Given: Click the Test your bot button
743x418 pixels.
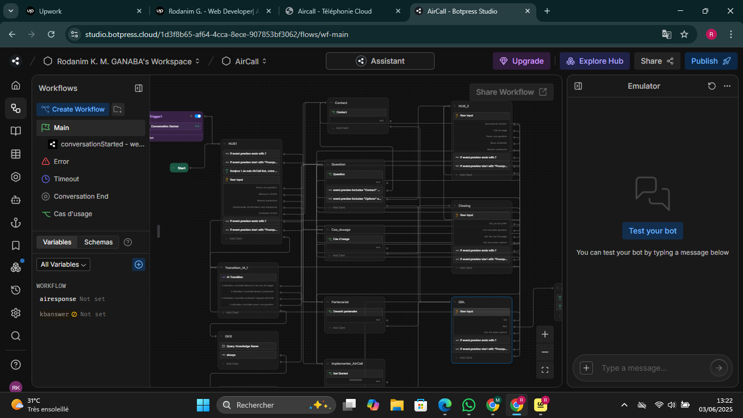Looking at the screenshot, I should tap(653, 231).
